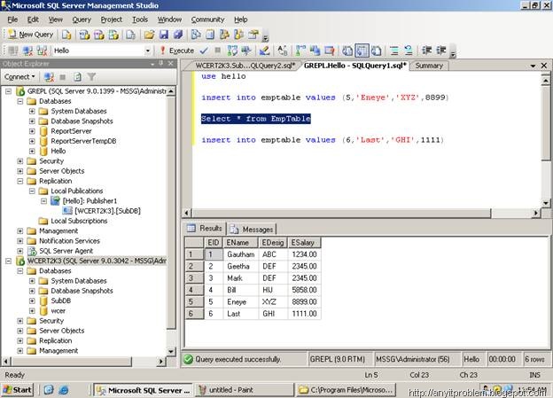Open an Analysis Services XMLA Query
The height and width of the screenshot is (398, 553).
coord(113,35)
